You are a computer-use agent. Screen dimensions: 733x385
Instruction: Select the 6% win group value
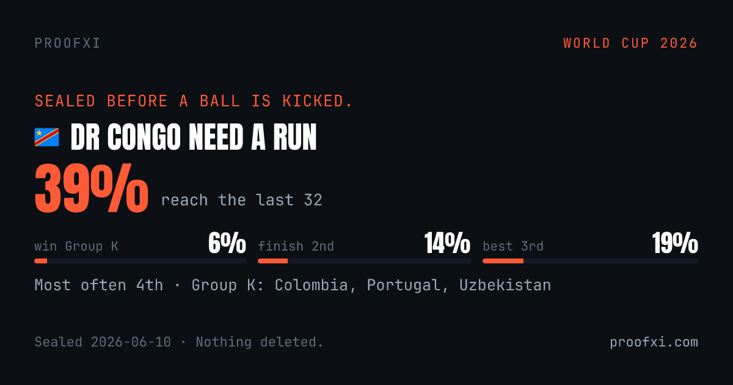point(227,244)
